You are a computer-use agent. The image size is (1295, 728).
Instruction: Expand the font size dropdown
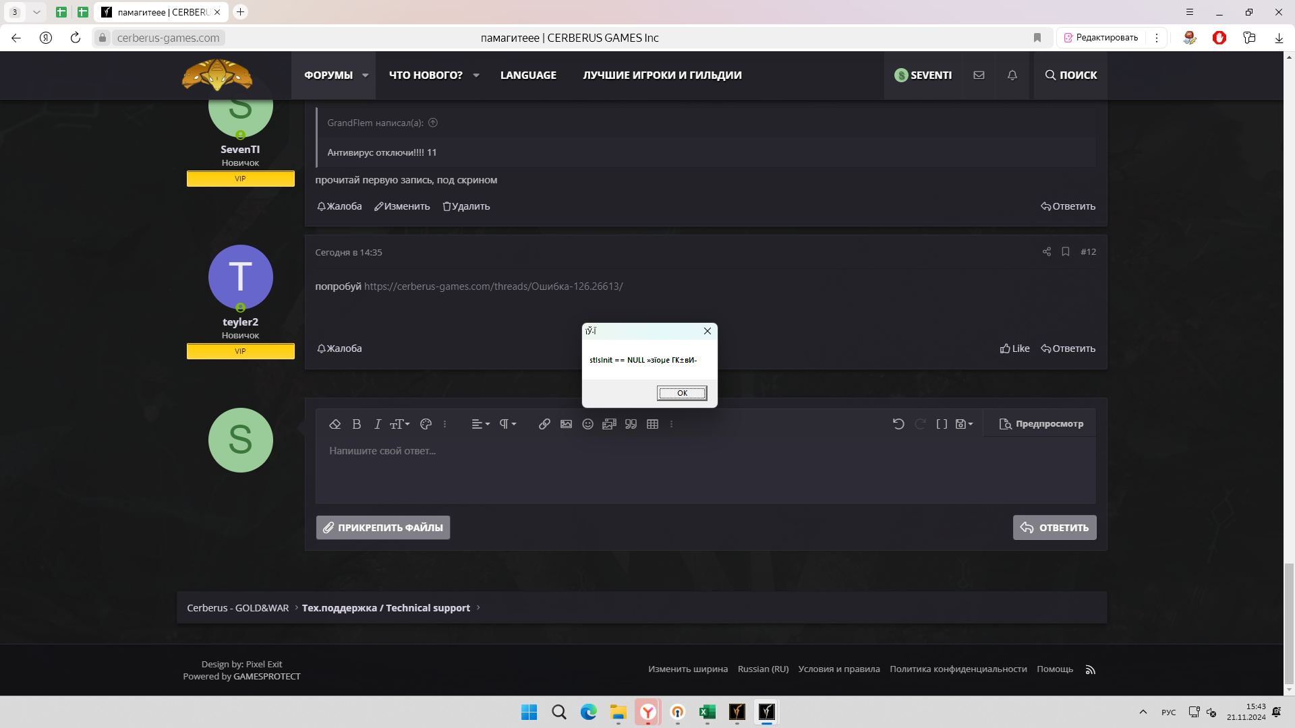(400, 424)
